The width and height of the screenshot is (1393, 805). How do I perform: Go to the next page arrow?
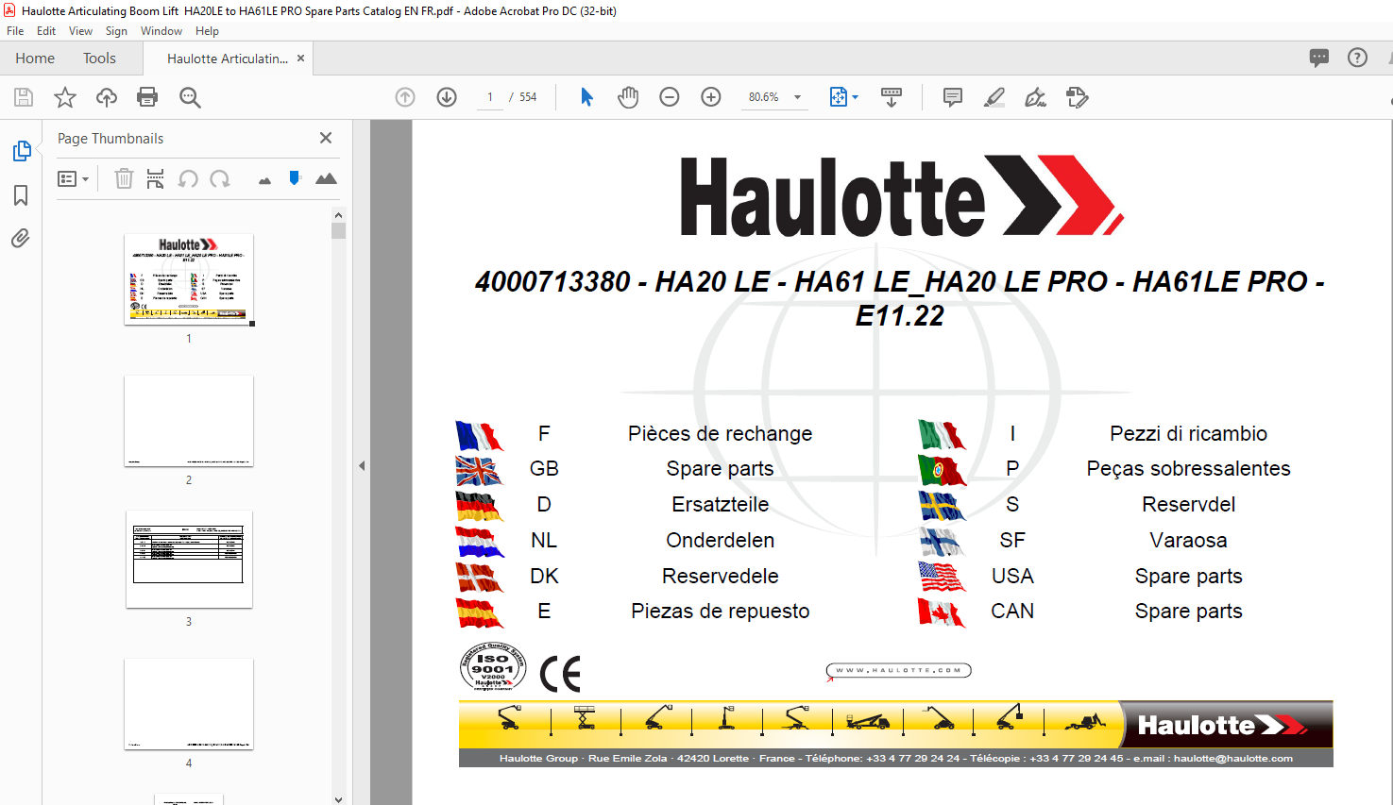tap(447, 97)
